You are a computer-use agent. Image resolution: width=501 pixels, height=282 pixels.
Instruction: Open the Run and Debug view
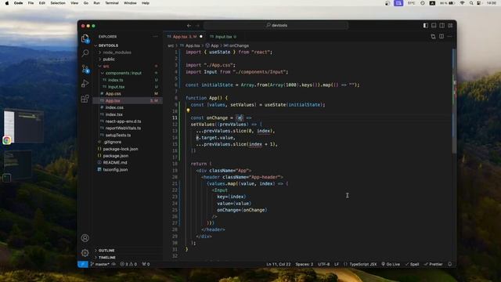[85, 84]
